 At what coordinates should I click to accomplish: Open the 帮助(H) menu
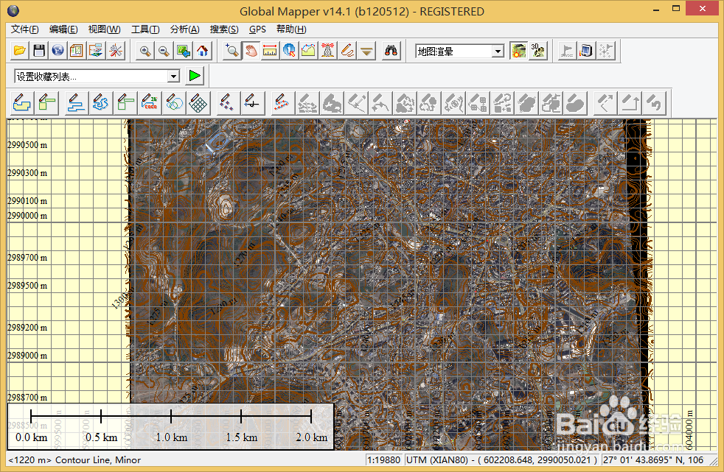click(291, 29)
